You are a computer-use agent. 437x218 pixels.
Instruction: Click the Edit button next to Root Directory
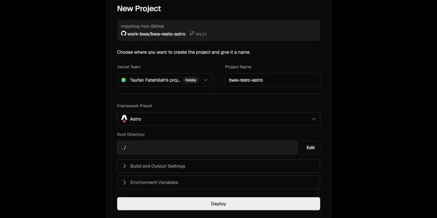311,147
